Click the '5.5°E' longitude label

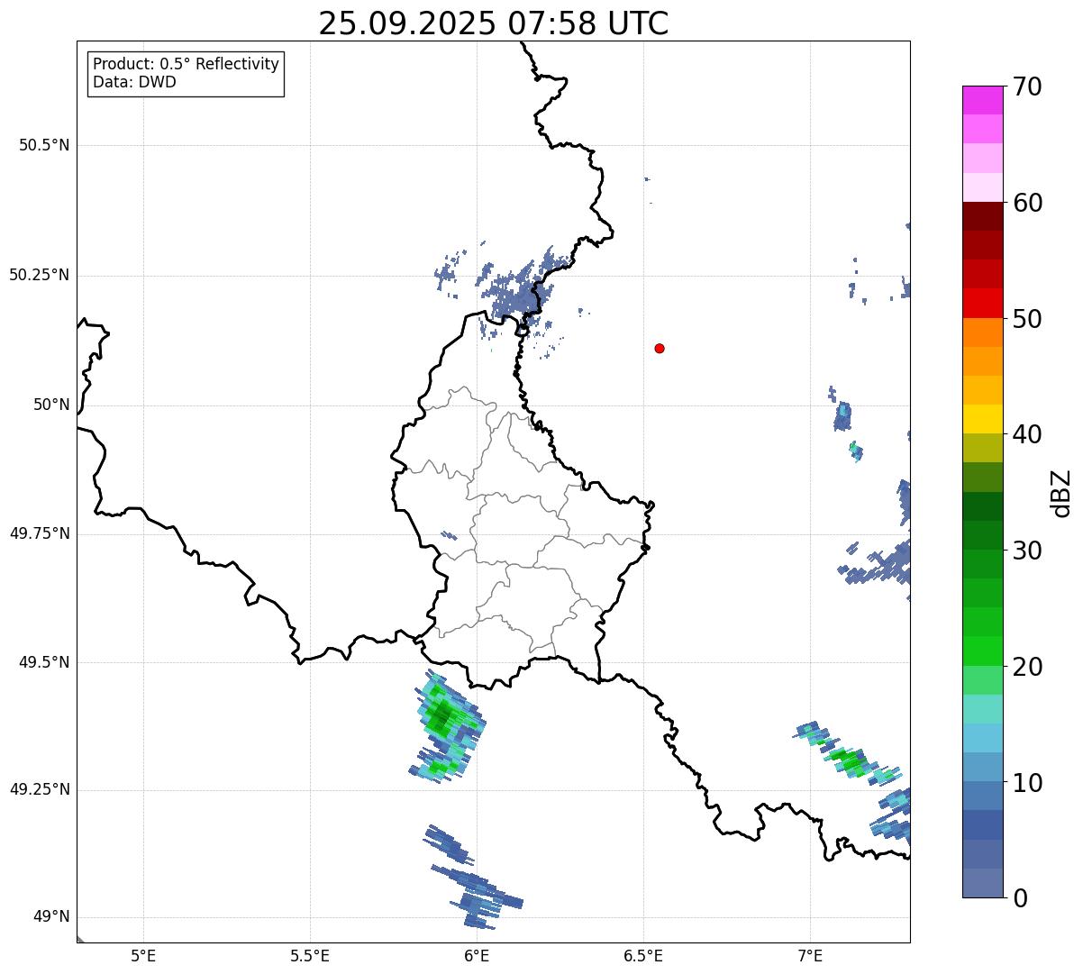(x=310, y=955)
